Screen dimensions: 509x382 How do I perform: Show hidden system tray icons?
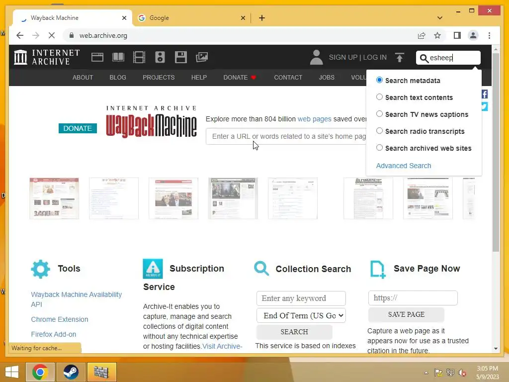[x=426, y=373]
